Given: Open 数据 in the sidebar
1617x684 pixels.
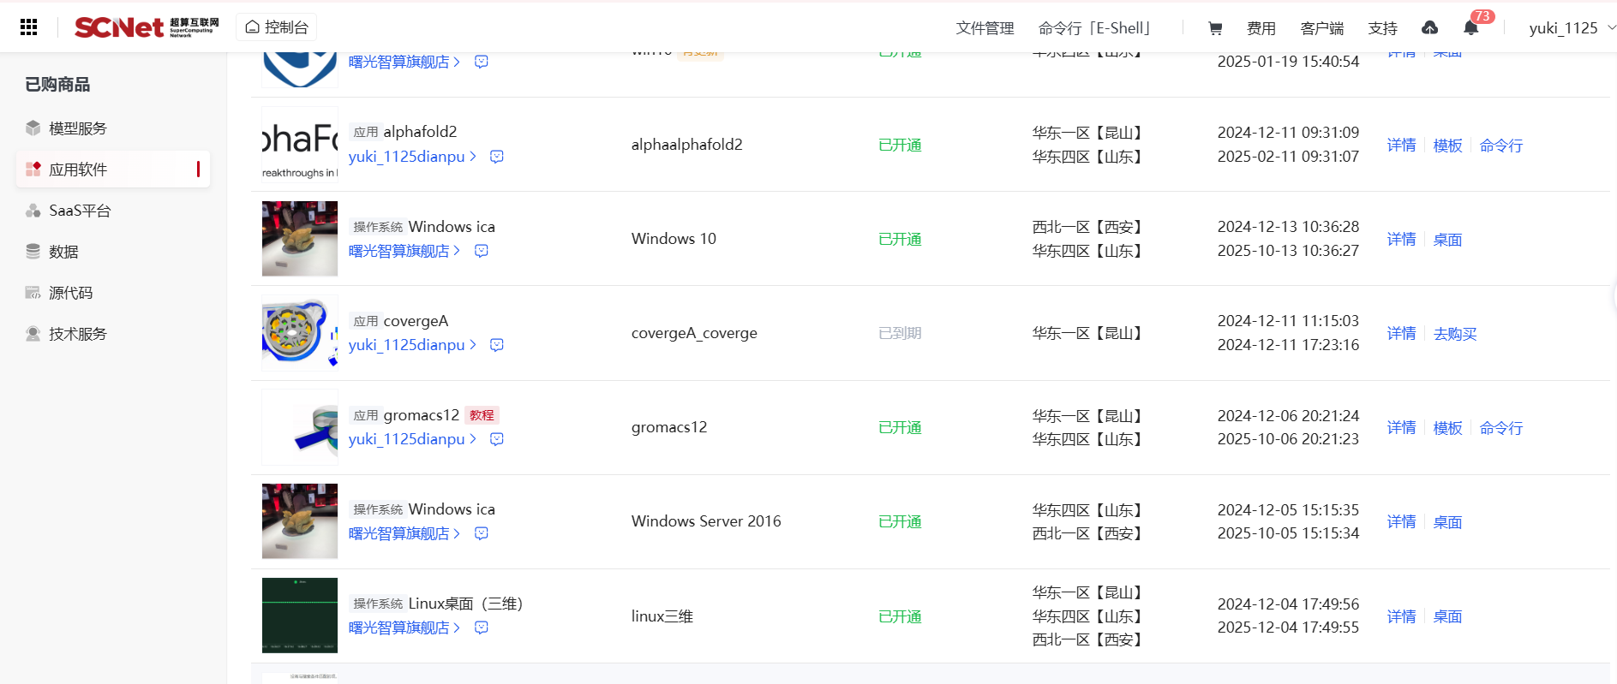Looking at the screenshot, I should [x=63, y=252].
